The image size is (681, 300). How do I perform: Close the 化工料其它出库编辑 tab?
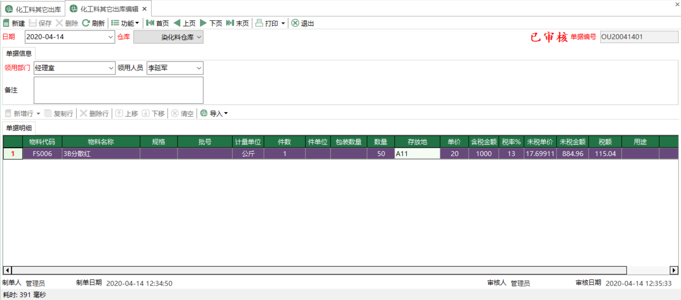144,9
